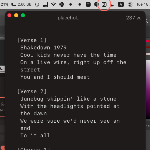Click the line To it all

35,136
